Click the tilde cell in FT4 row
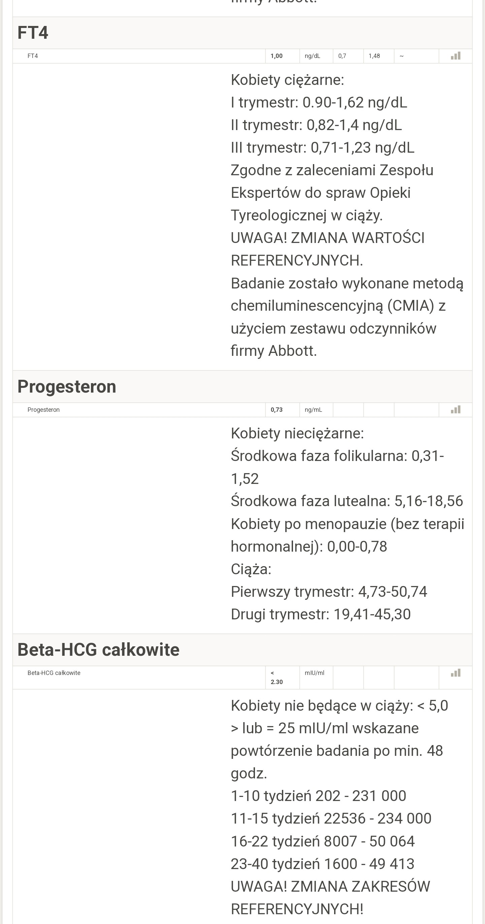485x924 pixels. [x=401, y=56]
